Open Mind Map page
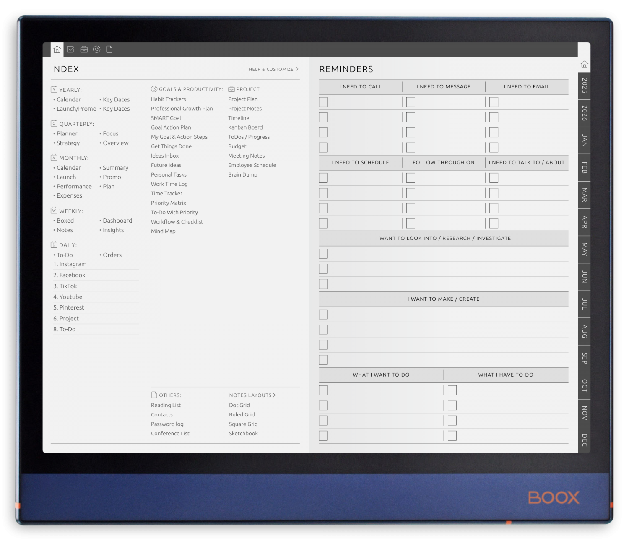Screen dimensions: 629x541 [x=163, y=231]
